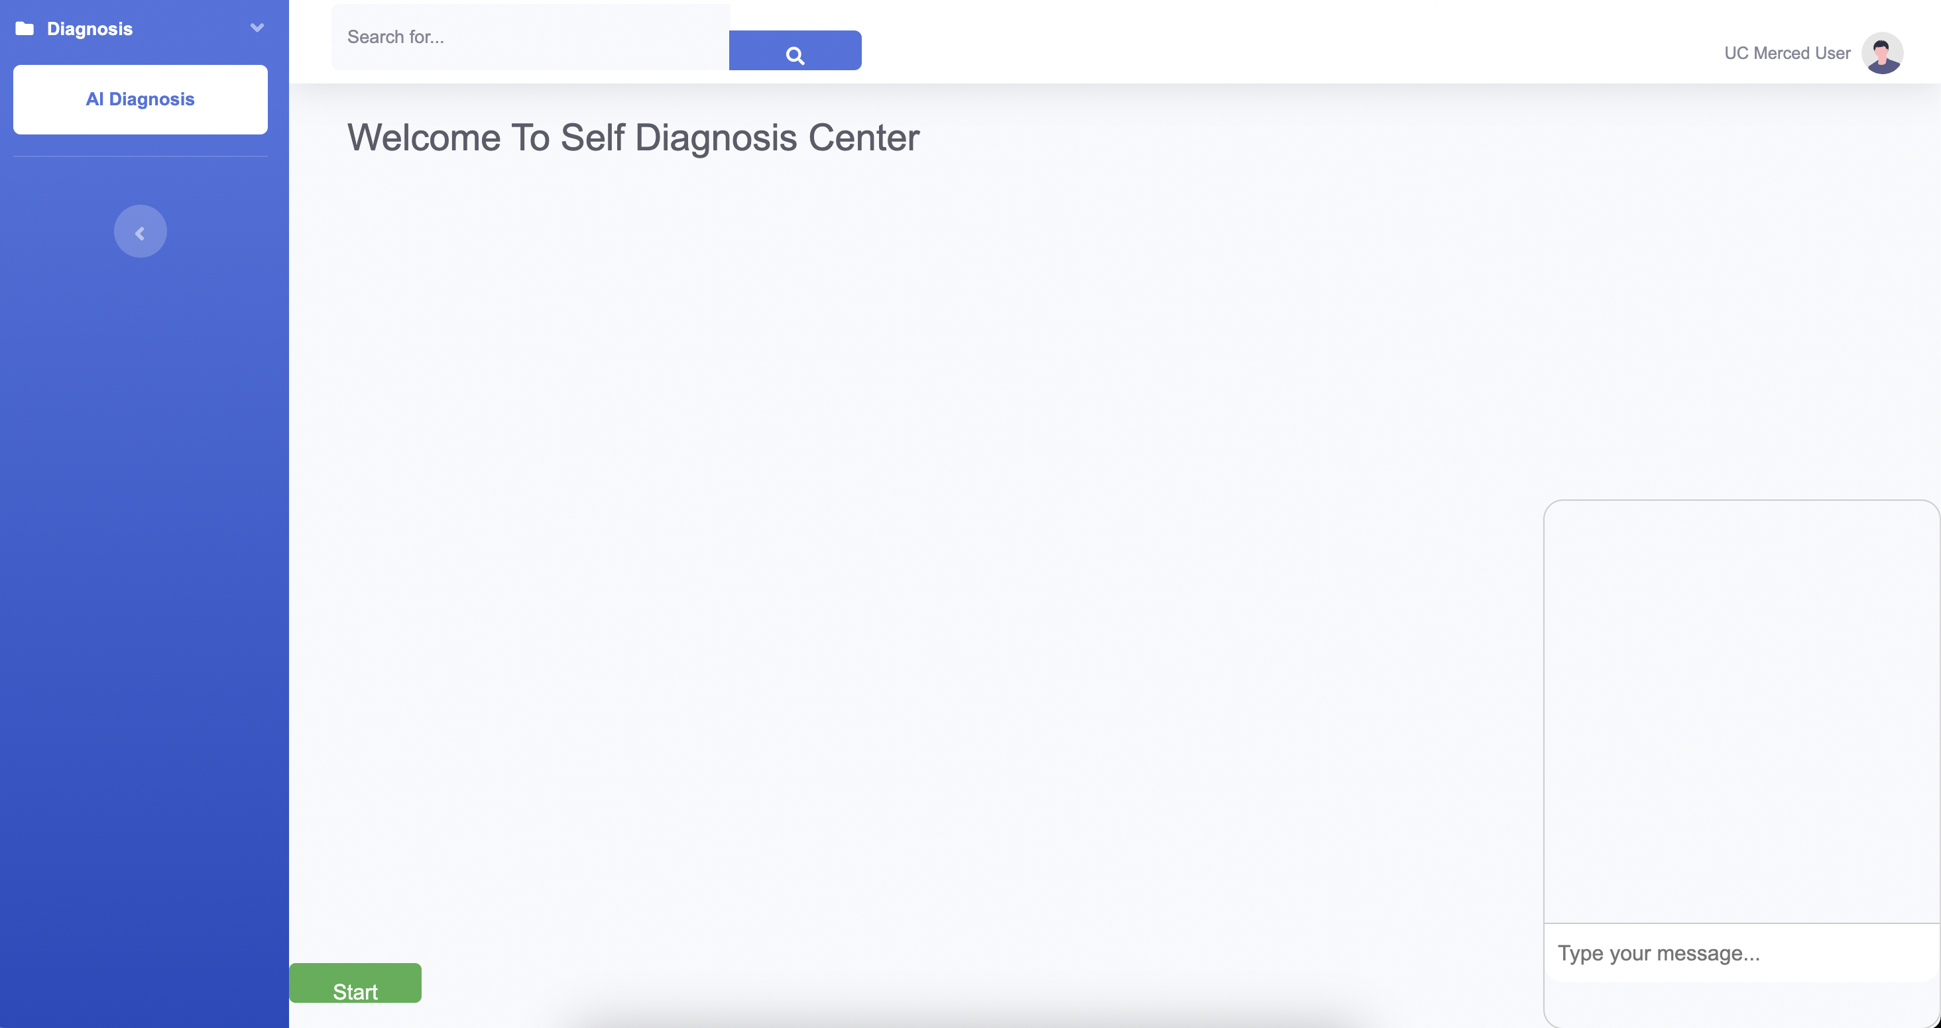The height and width of the screenshot is (1028, 1941).
Task: Collapse the sidebar using the circular back arrow
Action: pyautogui.click(x=139, y=231)
